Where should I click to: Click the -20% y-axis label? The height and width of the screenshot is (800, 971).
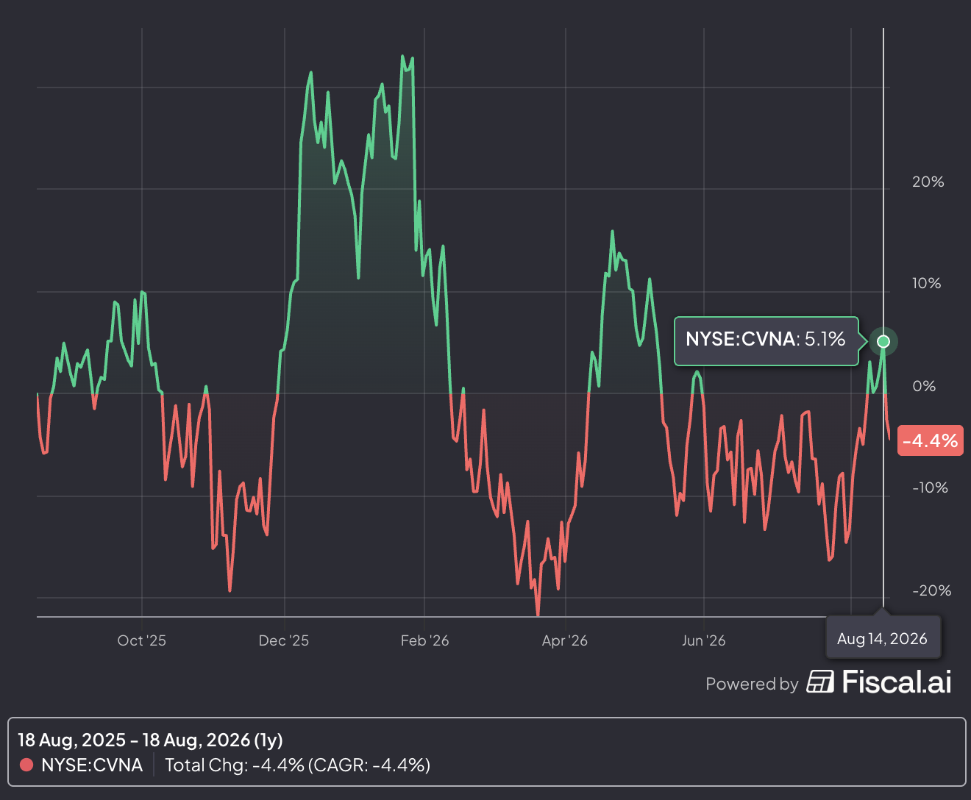tap(932, 590)
